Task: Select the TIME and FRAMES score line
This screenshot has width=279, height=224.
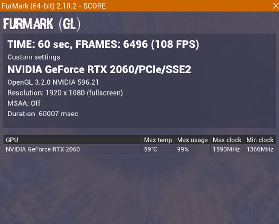Action: 103,44
